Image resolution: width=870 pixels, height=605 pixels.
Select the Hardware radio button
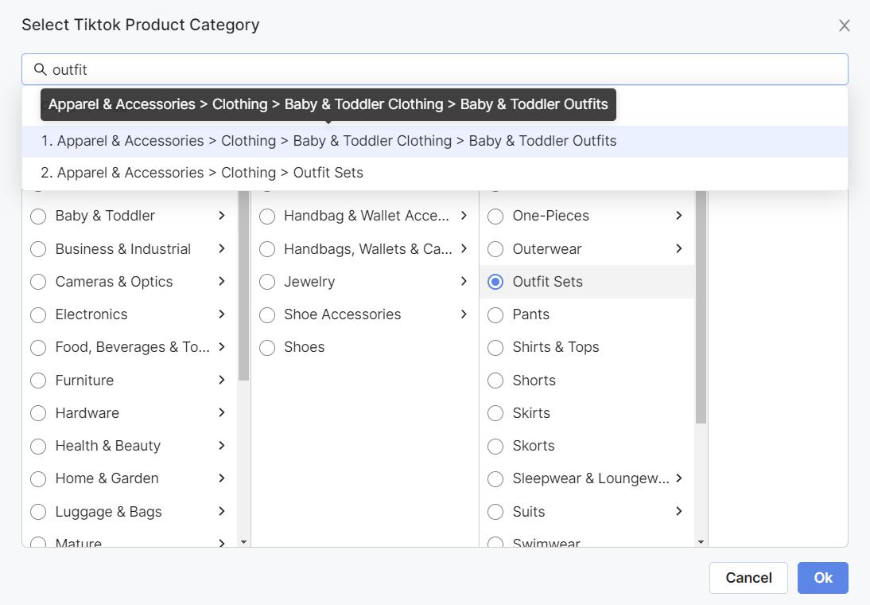click(38, 413)
